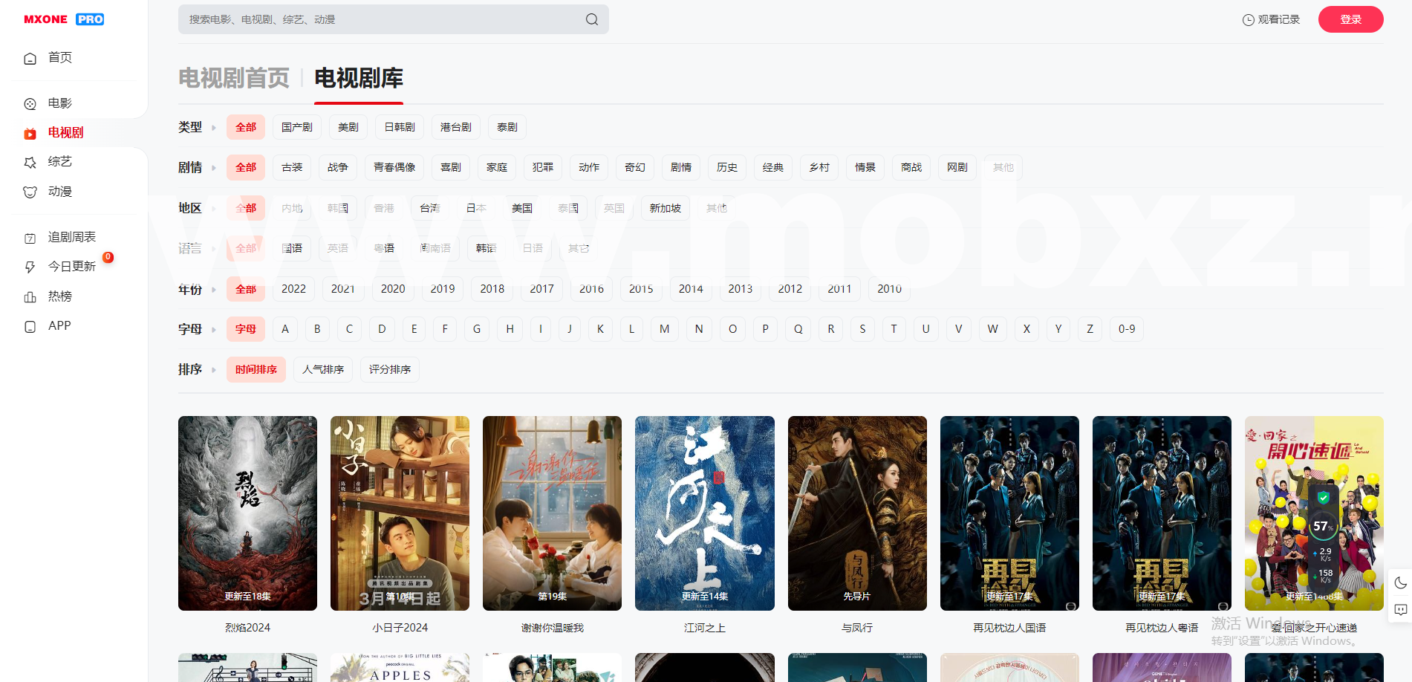The height and width of the screenshot is (682, 1412).
Task: Filter by year 2018
Action: click(492, 289)
